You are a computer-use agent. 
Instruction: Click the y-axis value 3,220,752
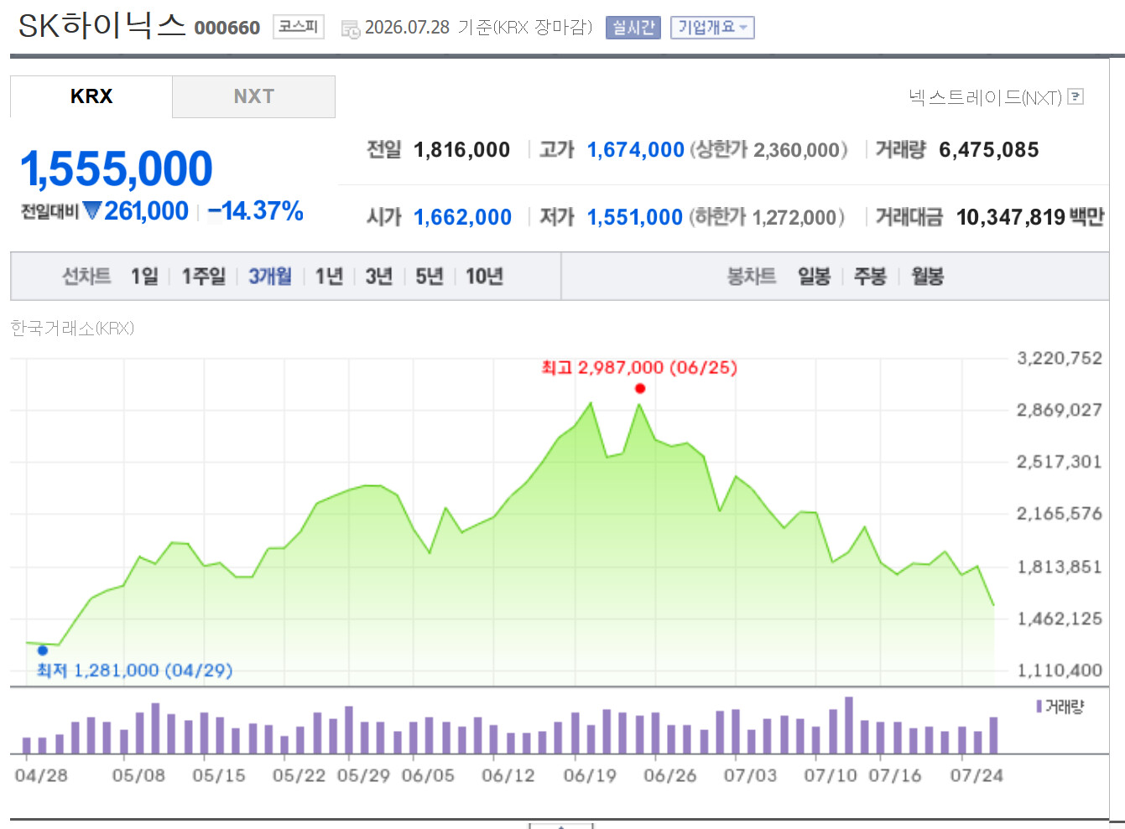[x=1060, y=358]
